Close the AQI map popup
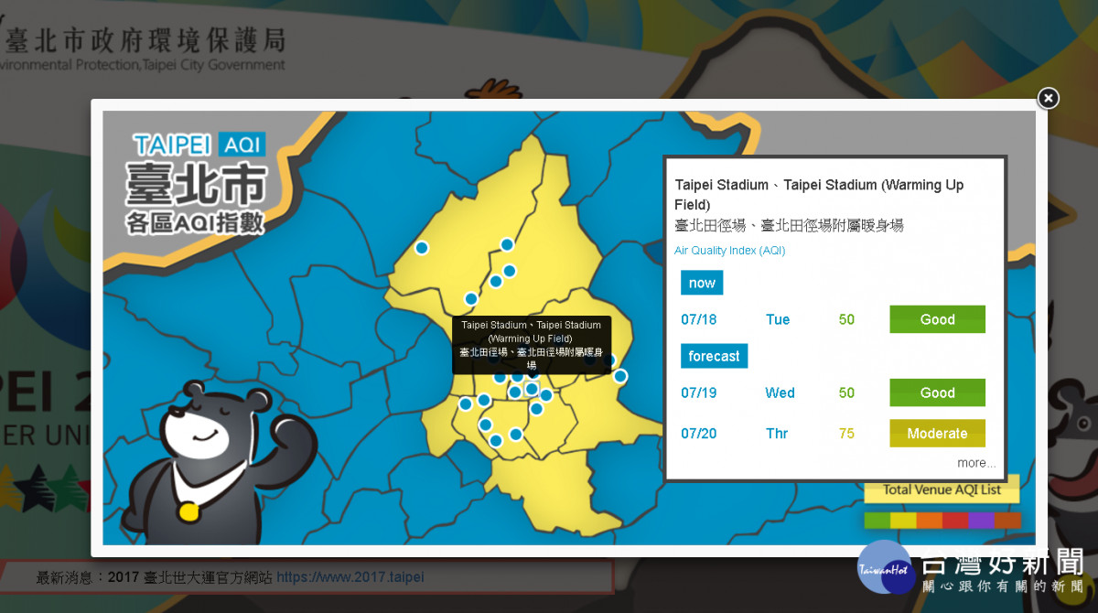The height and width of the screenshot is (613, 1098). (x=1049, y=98)
